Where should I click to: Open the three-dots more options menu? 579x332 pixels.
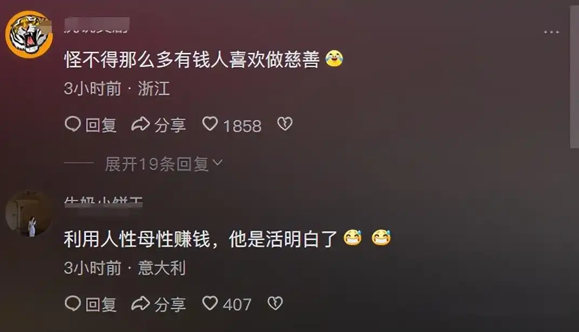[551, 32]
